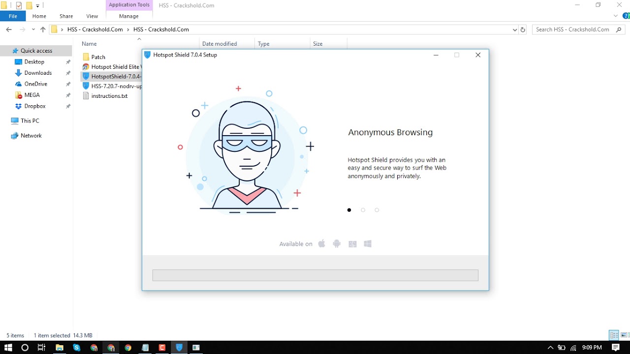Select the third slide indicator dot

point(377,210)
